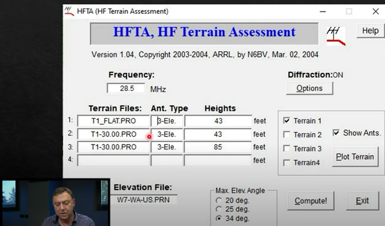The height and width of the screenshot is (226, 385).
Task: Click row 2 height field showing 43
Action: 218,134
